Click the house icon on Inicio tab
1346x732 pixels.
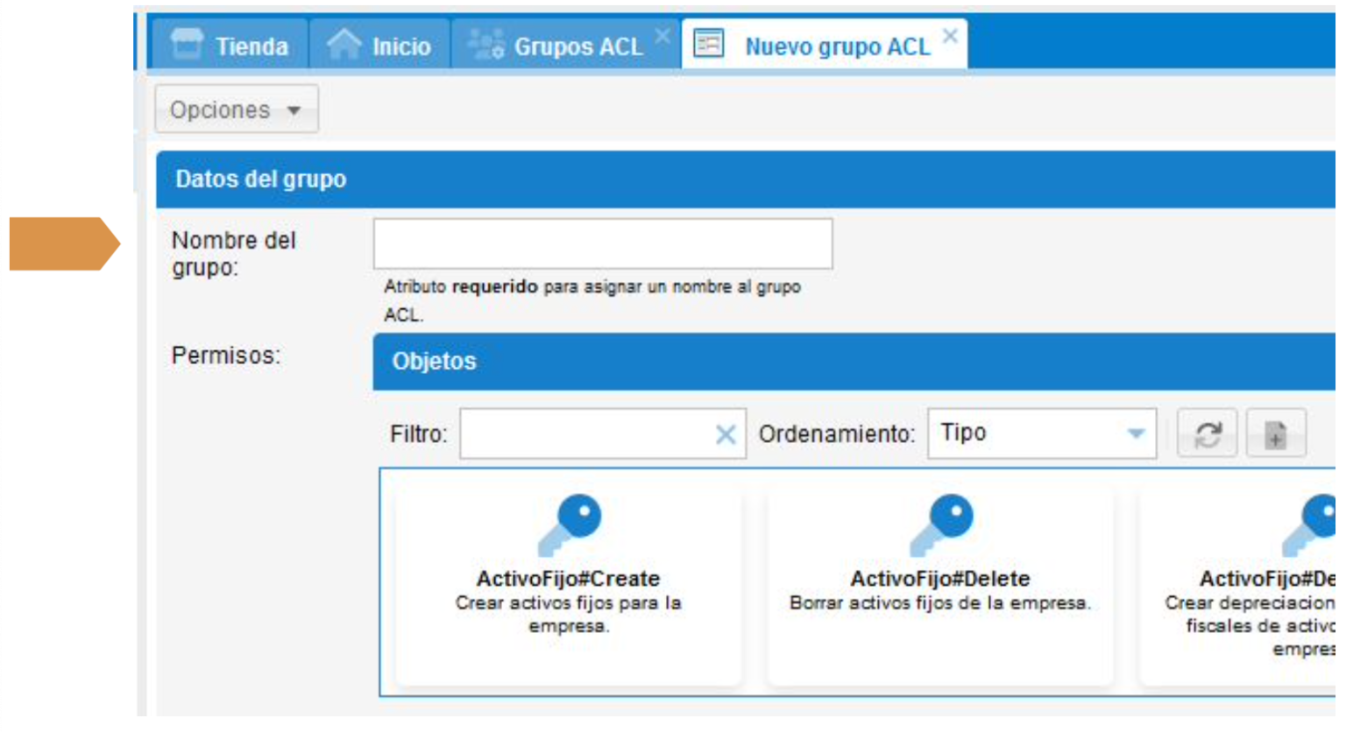[344, 44]
